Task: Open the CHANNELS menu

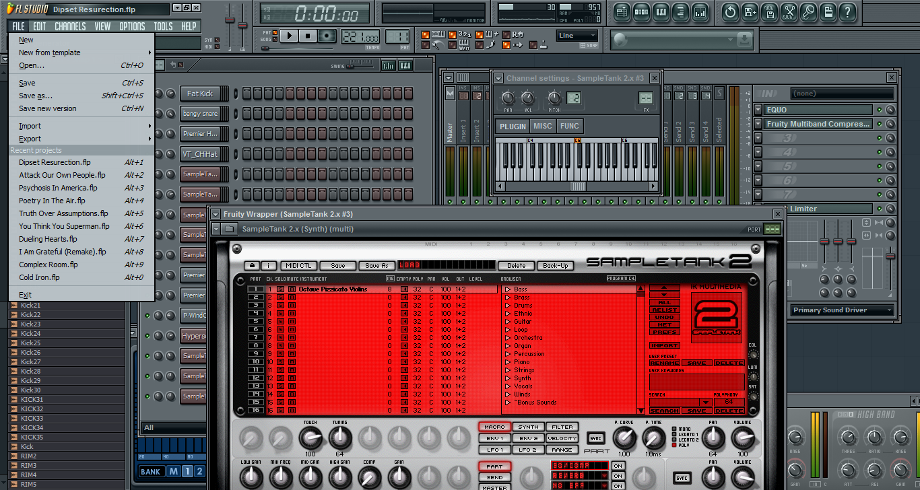Action: tap(70, 26)
